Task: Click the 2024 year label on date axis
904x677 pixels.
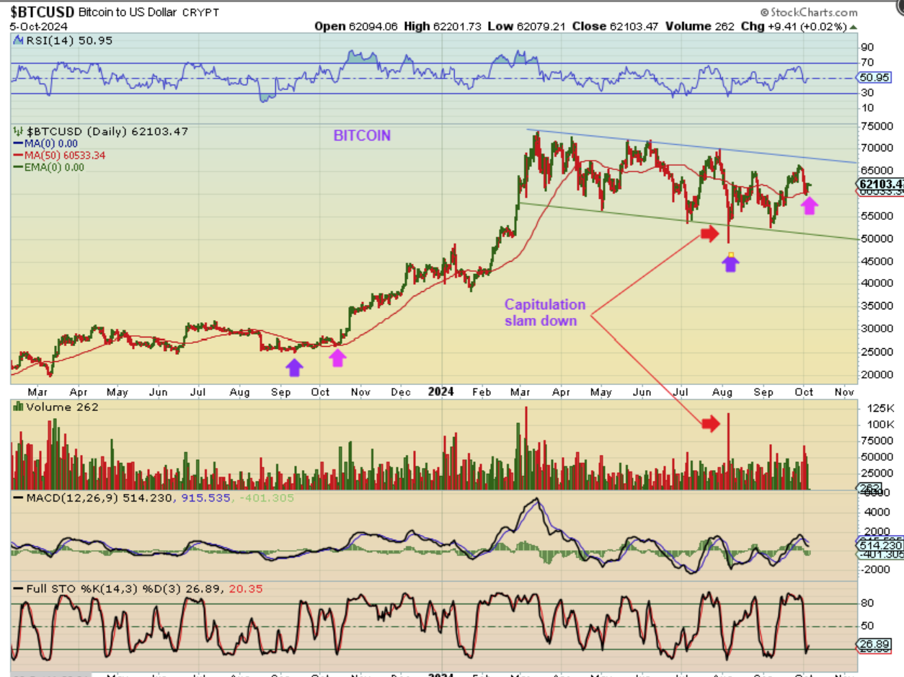Action: (x=440, y=391)
